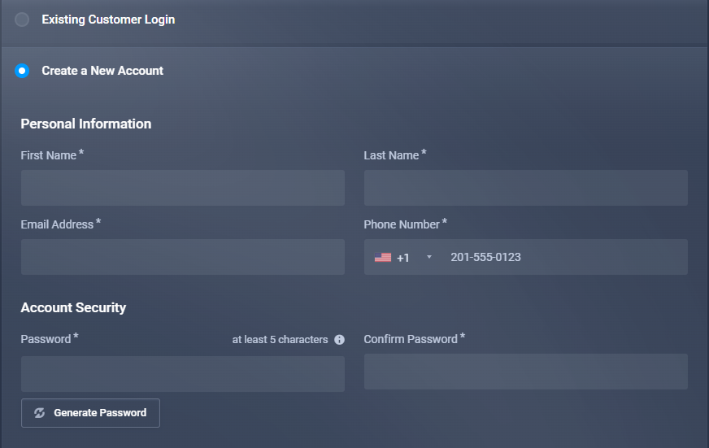Click the Personal Information section heading
The image size is (709, 448).
click(x=86, y=124)
